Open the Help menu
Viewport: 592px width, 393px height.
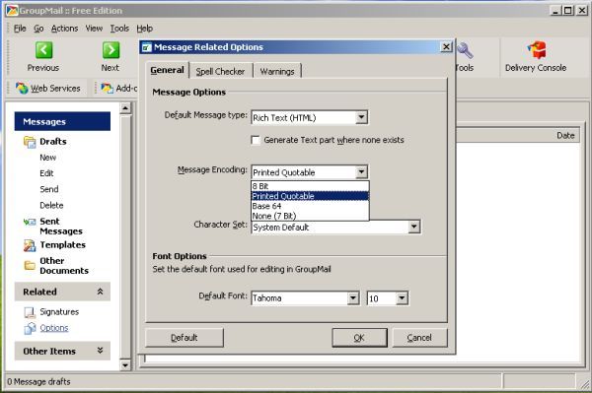pos(145,29)
